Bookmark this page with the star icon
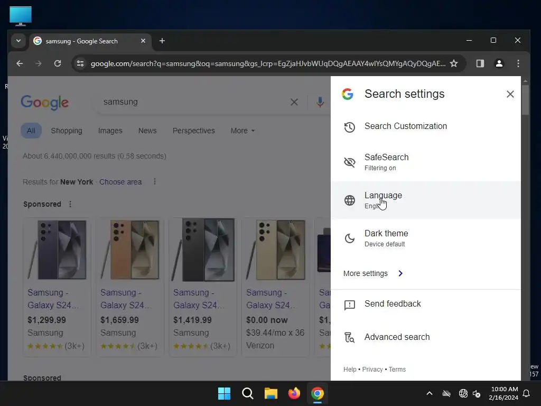Image resolution: width=541 pixels, height=406 pixels. click(x=454, y=63)
